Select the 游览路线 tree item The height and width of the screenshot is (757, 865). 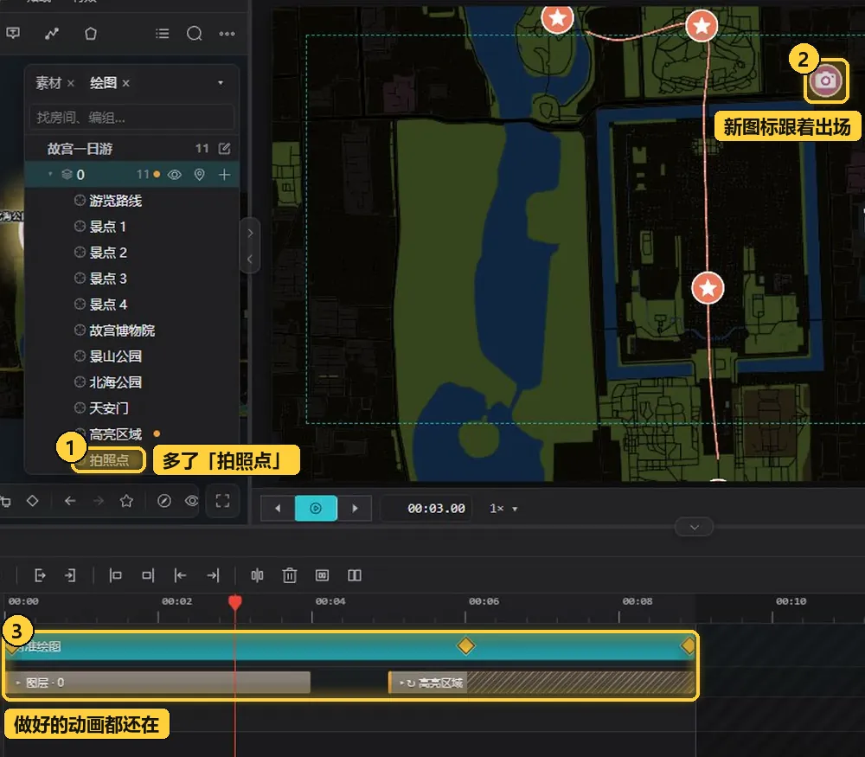115,201
